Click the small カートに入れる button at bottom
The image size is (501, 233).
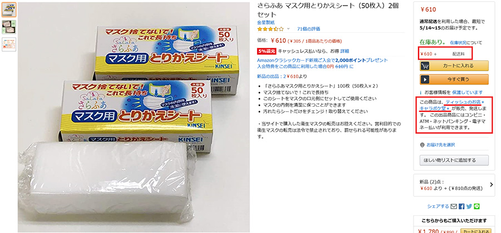point(475,231)
